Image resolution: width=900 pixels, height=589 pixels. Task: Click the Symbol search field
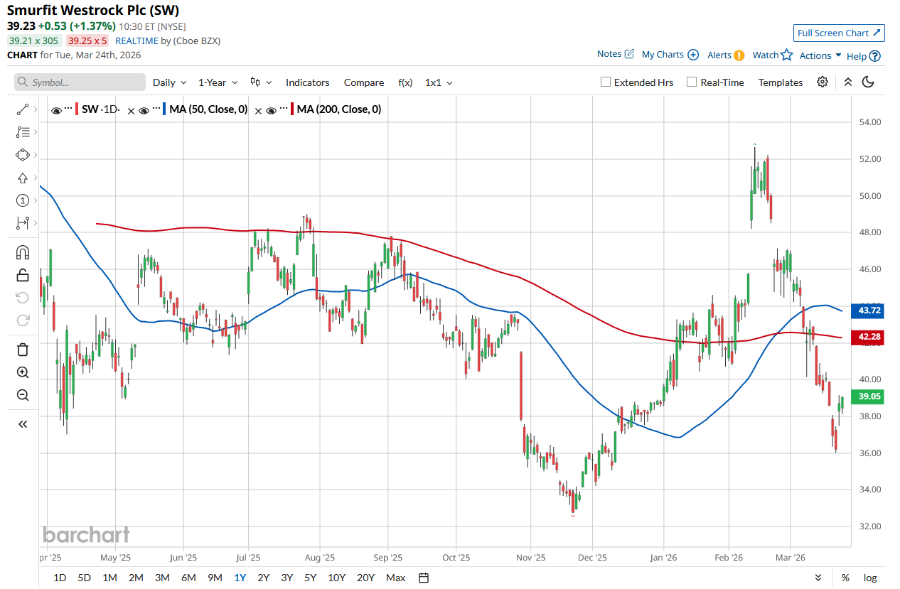[x=80, y=82]
